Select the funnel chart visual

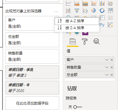pyautogui.click(x=77, y=11)
